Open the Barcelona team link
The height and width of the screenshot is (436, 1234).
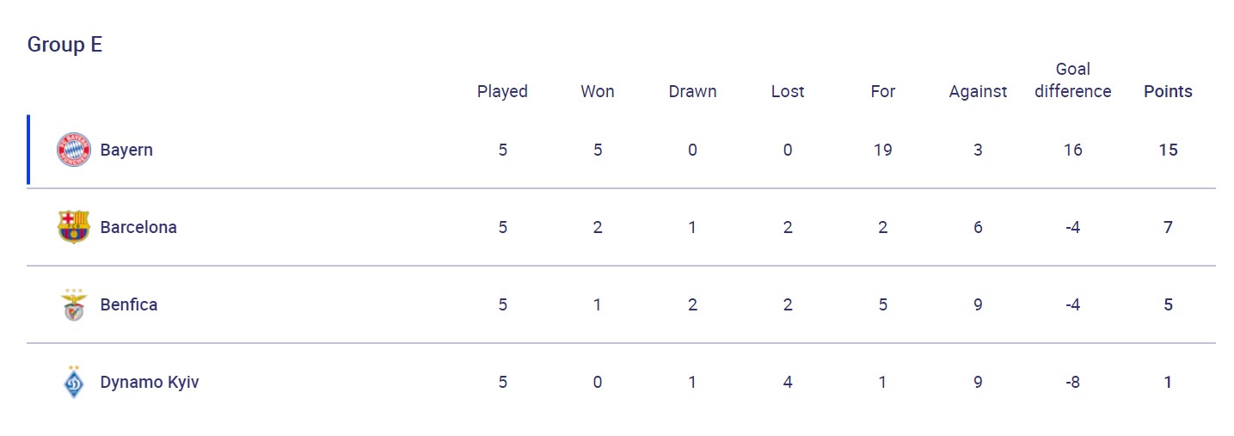138,227
